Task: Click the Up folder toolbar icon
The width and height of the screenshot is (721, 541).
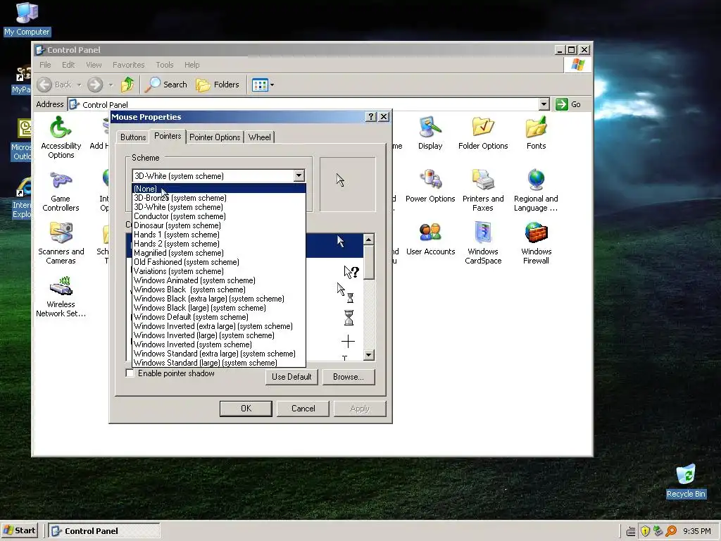Action: click(x=127, y=85)
